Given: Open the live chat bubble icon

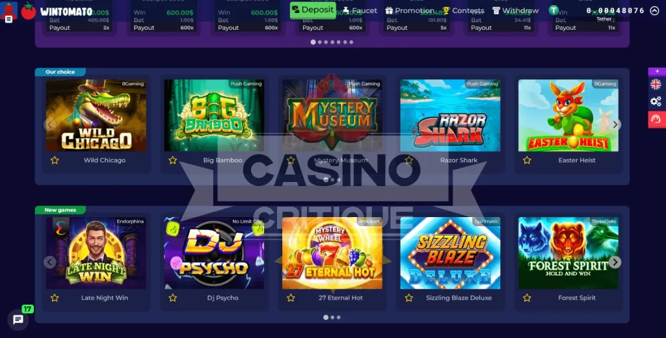Looking at the screenshot, I should pyautogui.click(x=18, y=319).
